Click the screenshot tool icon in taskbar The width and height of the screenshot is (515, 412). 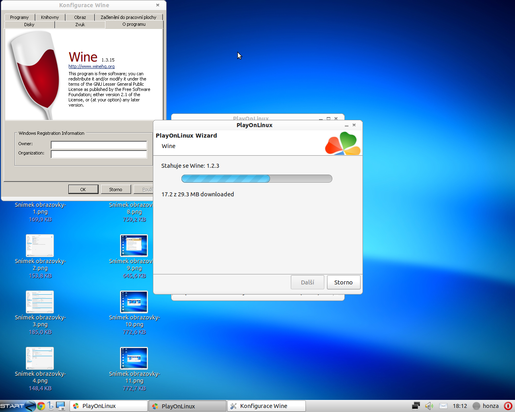61,406
